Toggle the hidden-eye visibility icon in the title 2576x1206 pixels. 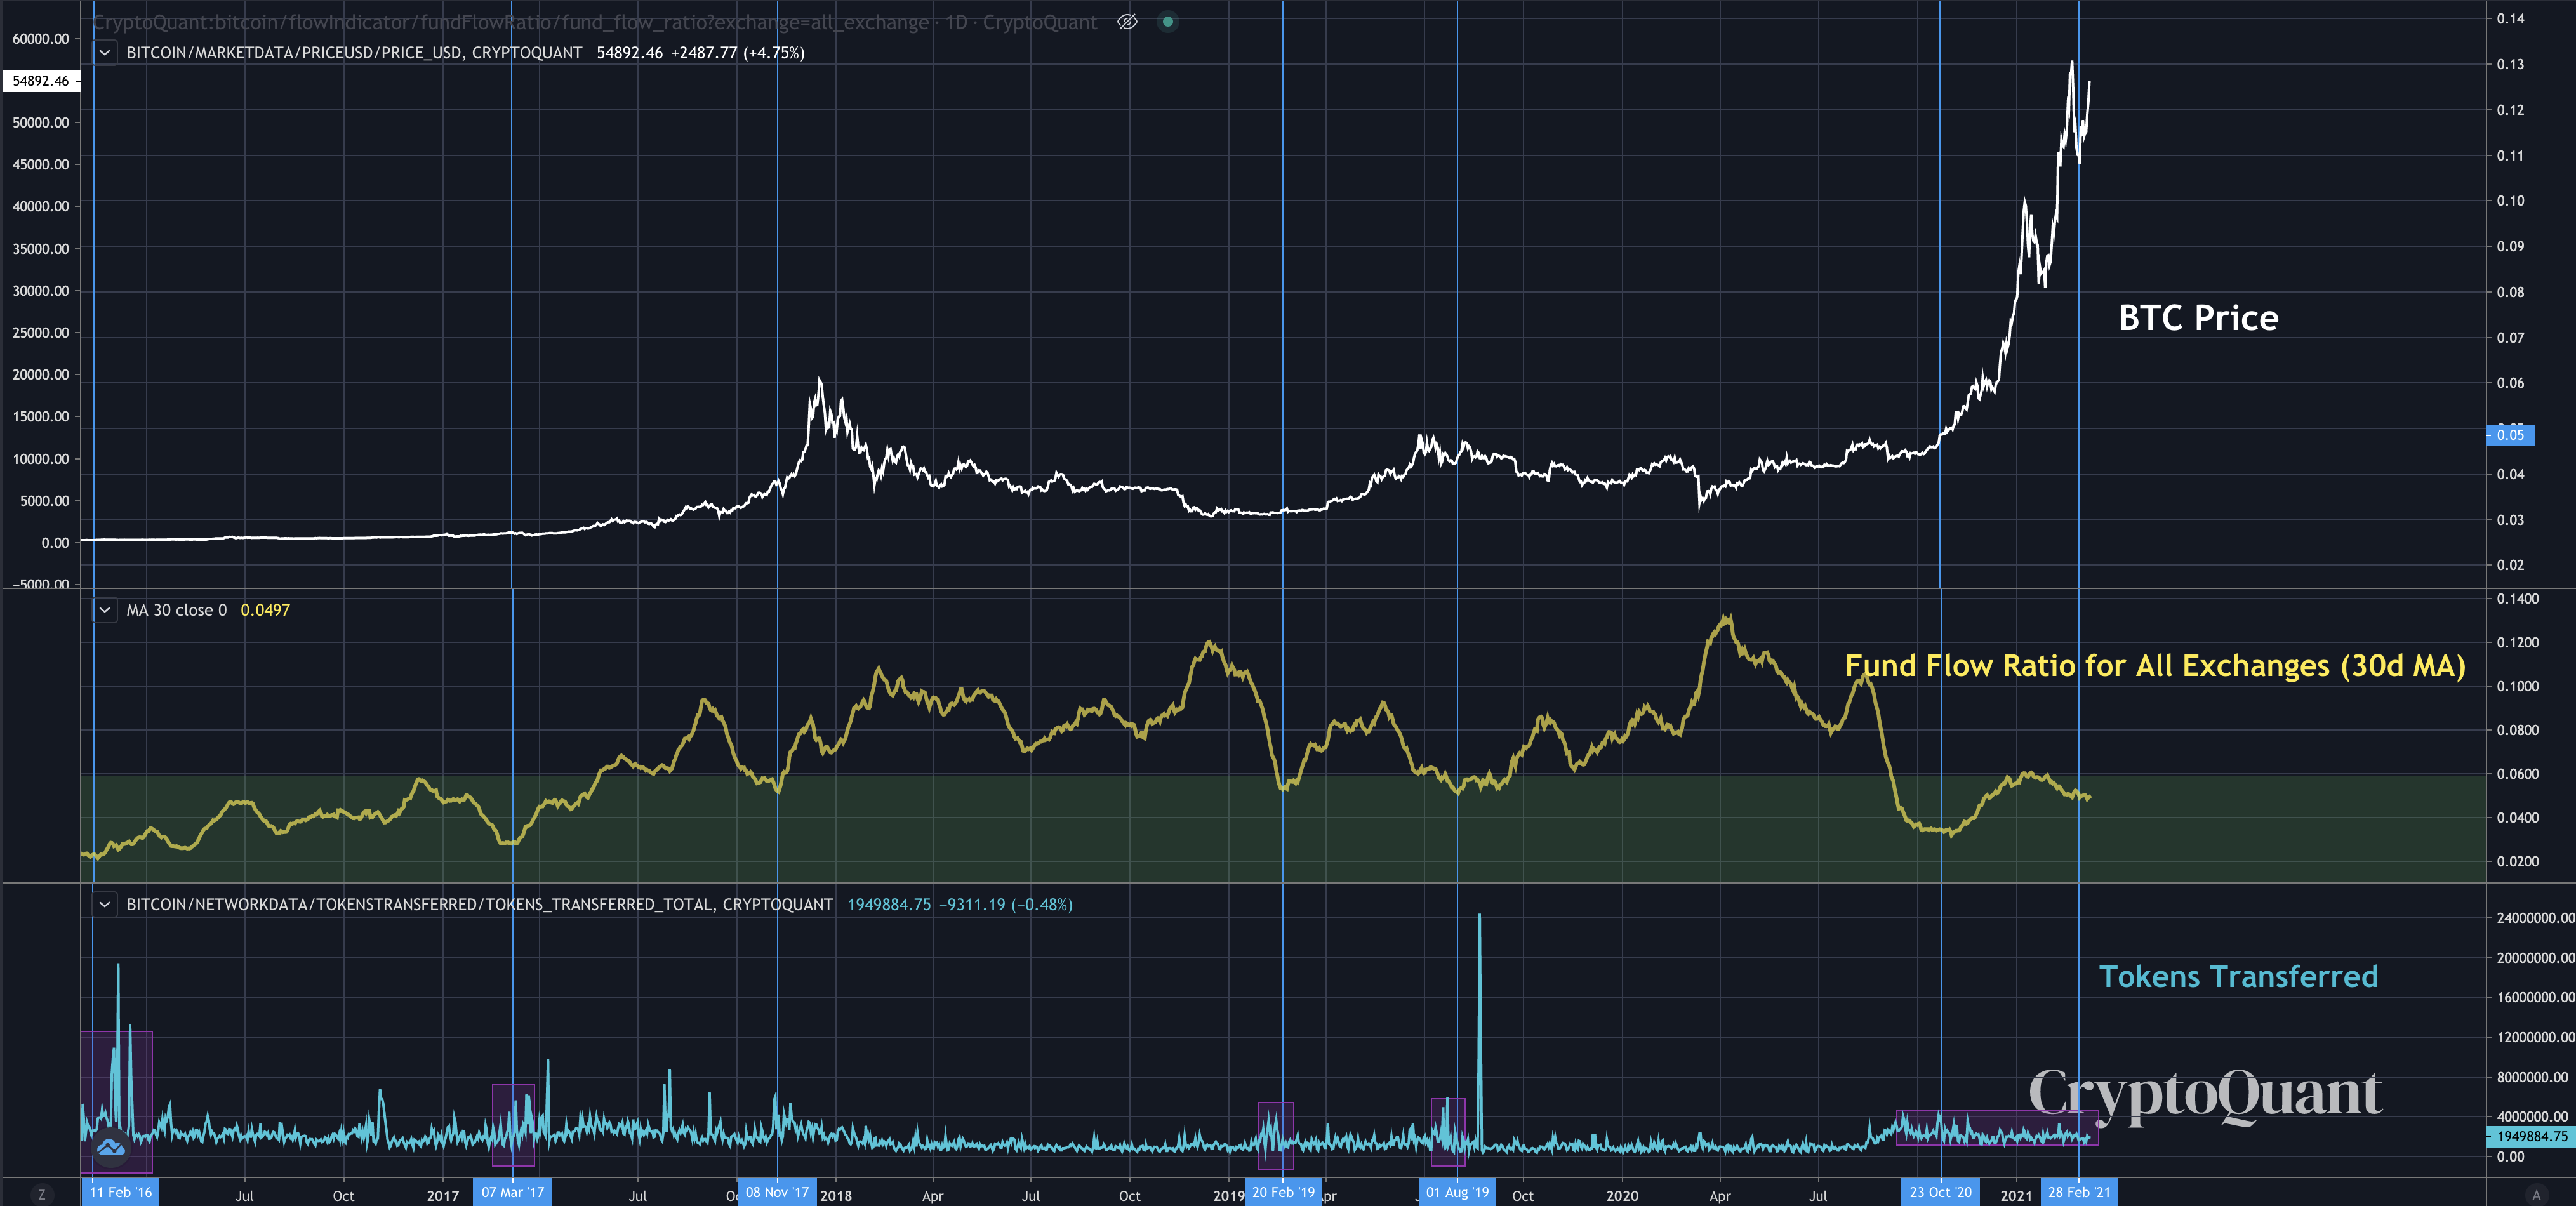[x=1127, y=22]
